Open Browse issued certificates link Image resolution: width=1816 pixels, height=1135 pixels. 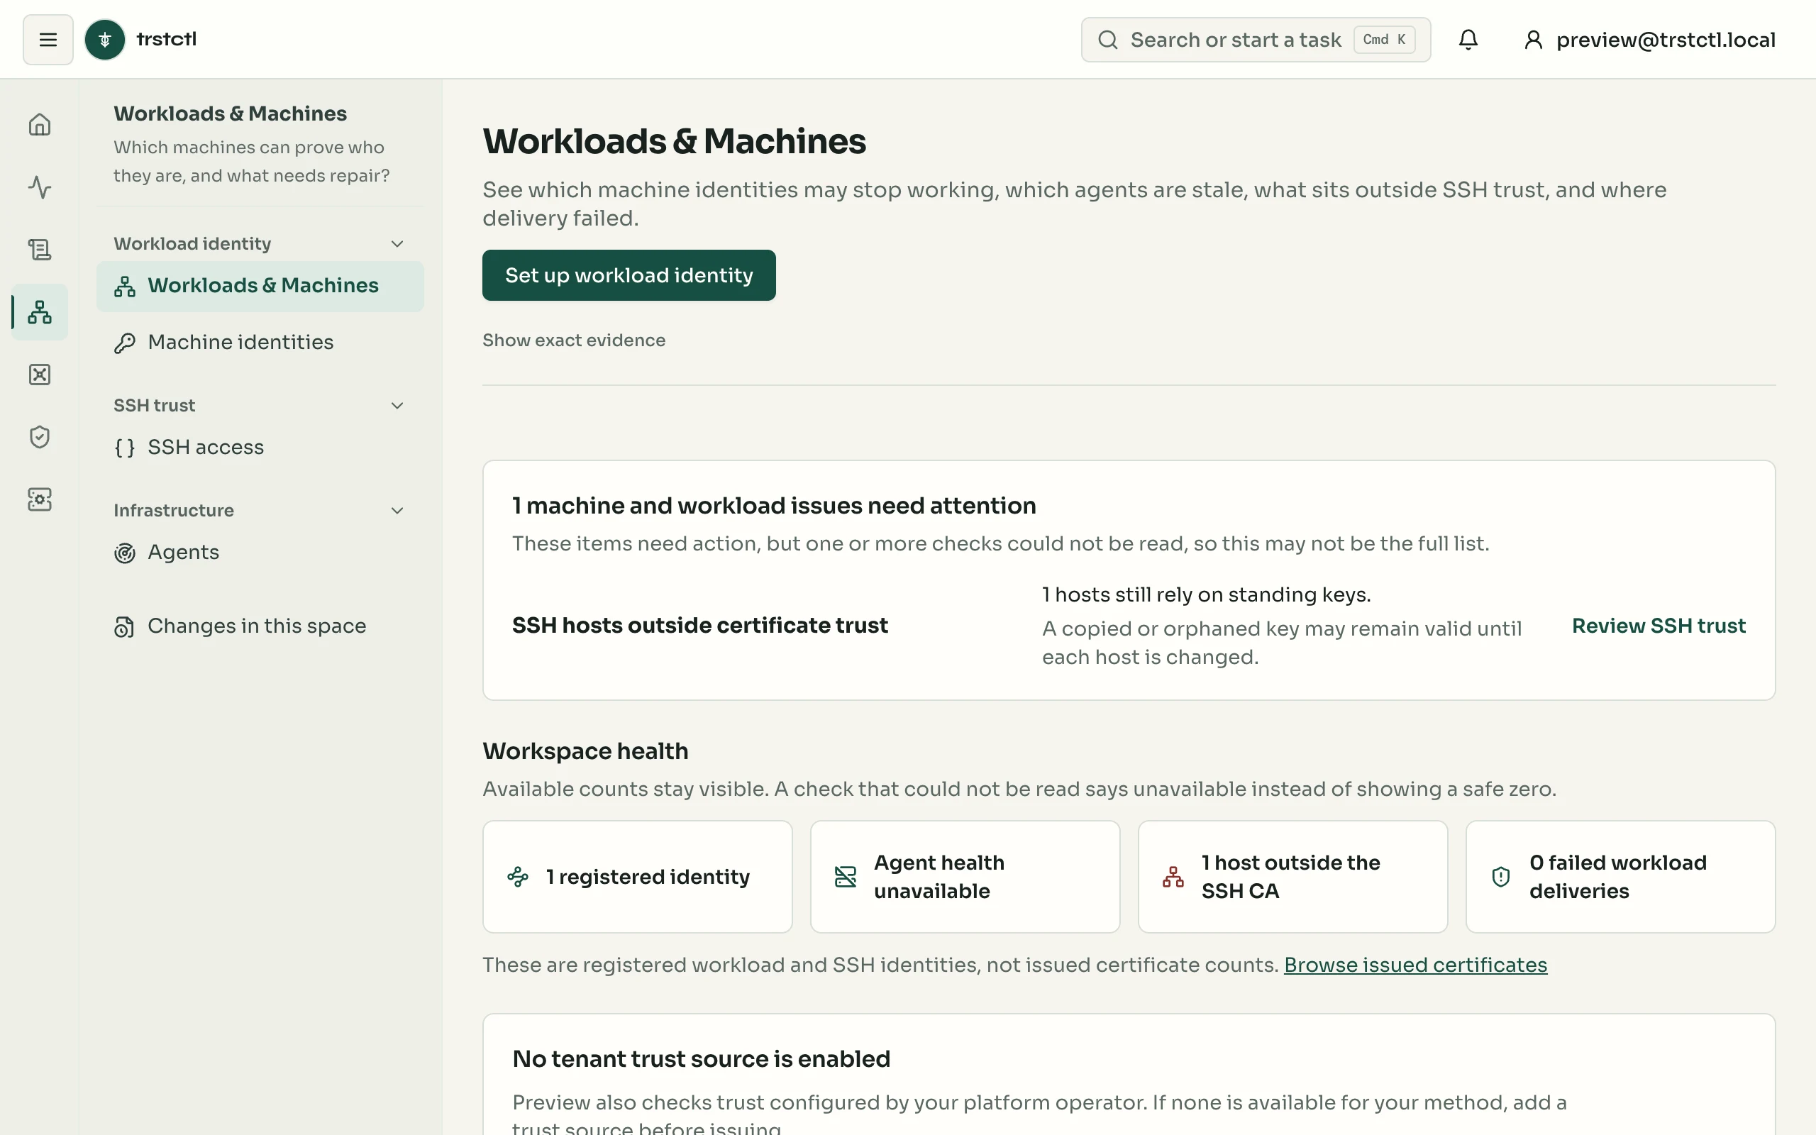[1415, 965]
